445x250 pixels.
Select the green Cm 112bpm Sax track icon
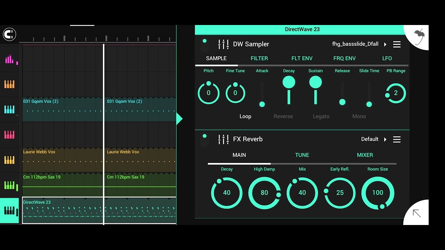[x=9, y=185]
